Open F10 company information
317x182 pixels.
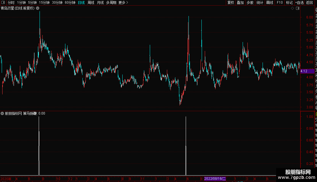point(280,3)
